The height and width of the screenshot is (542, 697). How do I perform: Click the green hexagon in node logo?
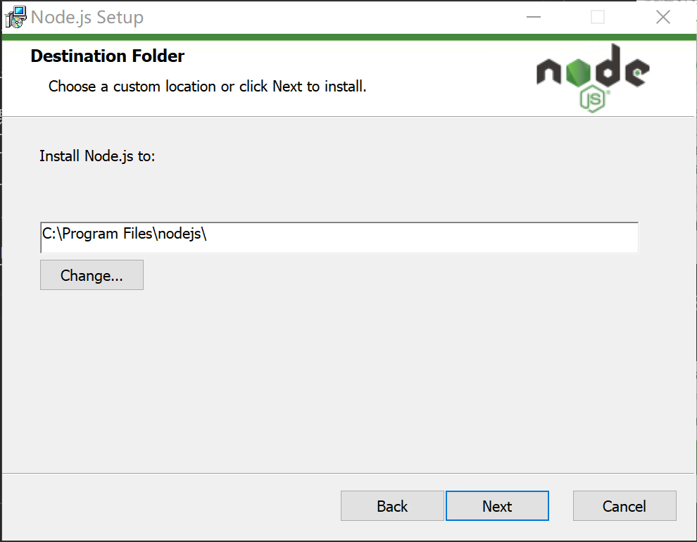579,73
